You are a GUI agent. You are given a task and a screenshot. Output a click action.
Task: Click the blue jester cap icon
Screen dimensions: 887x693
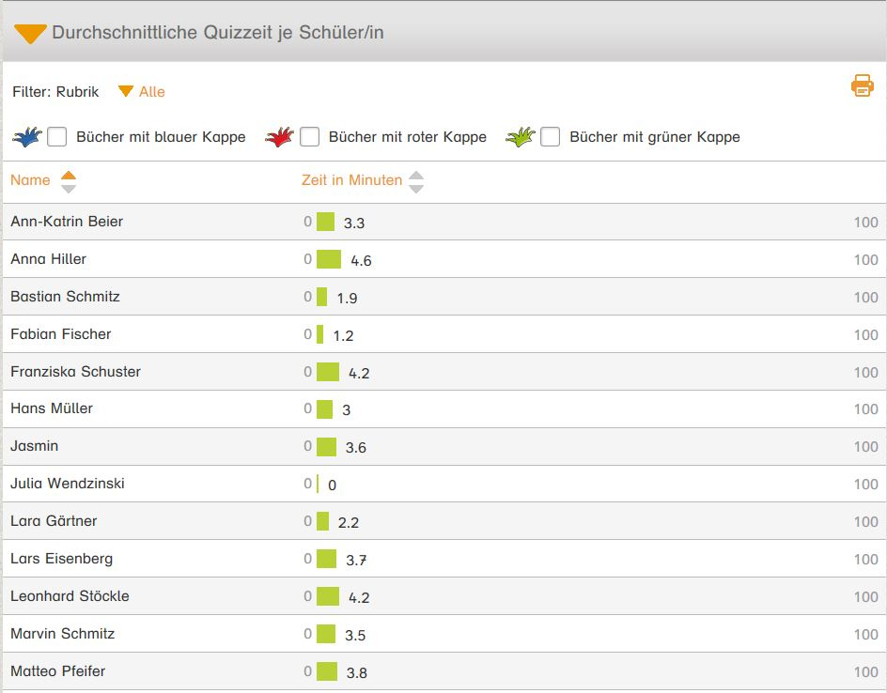[x=27, y=137]
